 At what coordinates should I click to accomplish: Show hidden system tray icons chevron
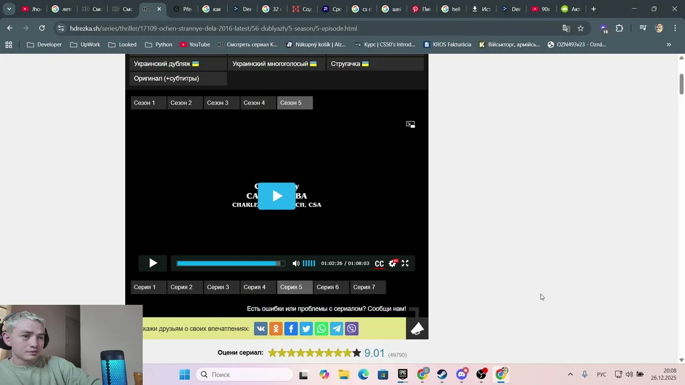(570, 374)
